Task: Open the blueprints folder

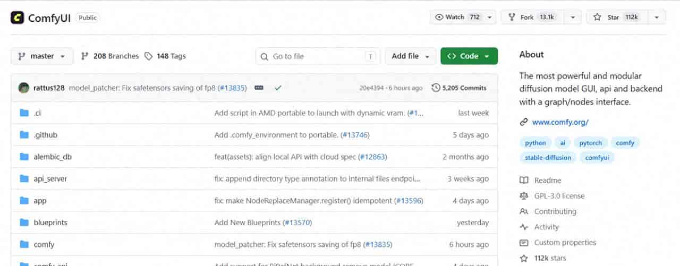Action: [x=50, y=222]
